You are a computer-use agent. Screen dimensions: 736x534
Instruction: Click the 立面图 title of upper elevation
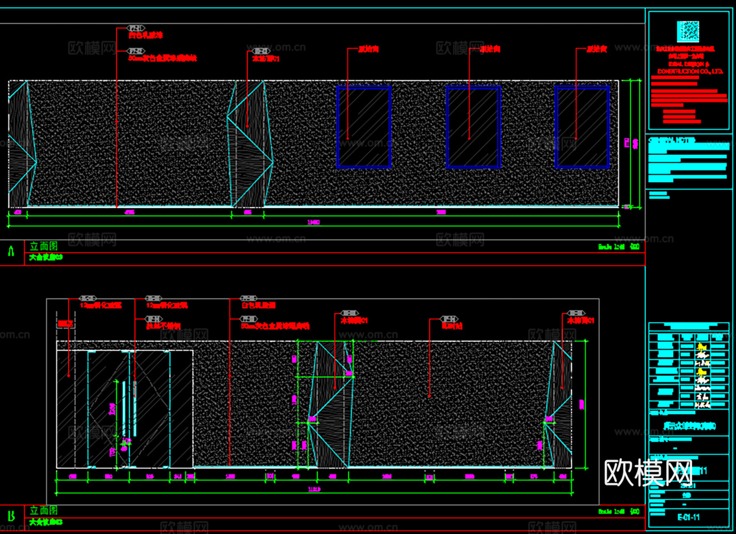click(x=43, y=246)
